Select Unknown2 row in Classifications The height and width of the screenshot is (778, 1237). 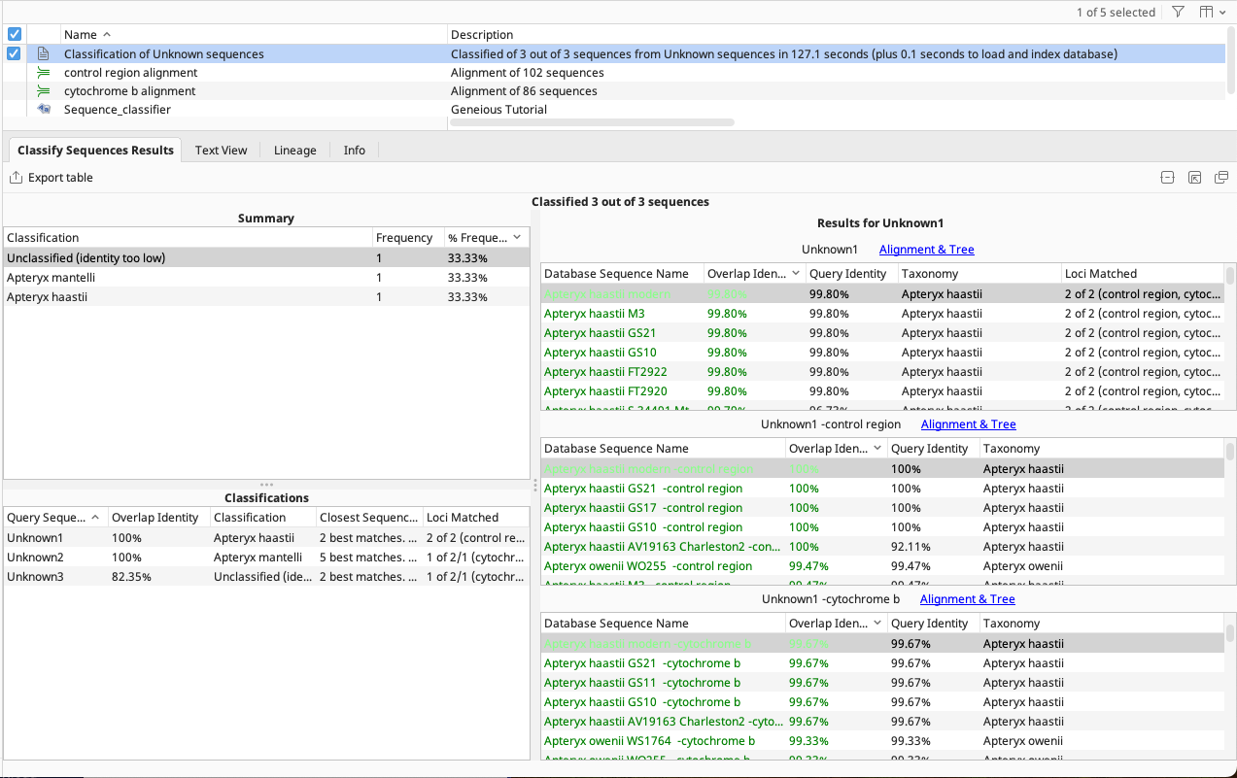point(266,558)
